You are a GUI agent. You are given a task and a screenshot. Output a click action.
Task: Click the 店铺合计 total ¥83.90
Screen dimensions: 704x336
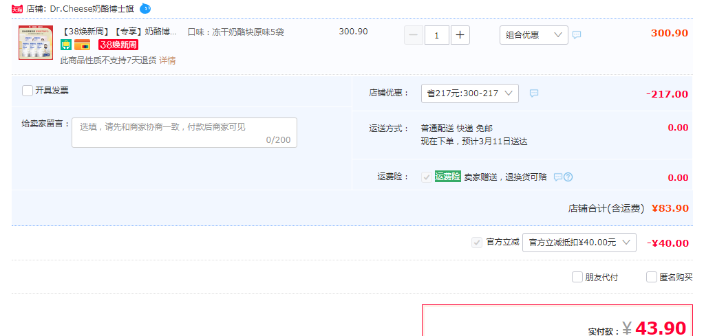point(670,208)
